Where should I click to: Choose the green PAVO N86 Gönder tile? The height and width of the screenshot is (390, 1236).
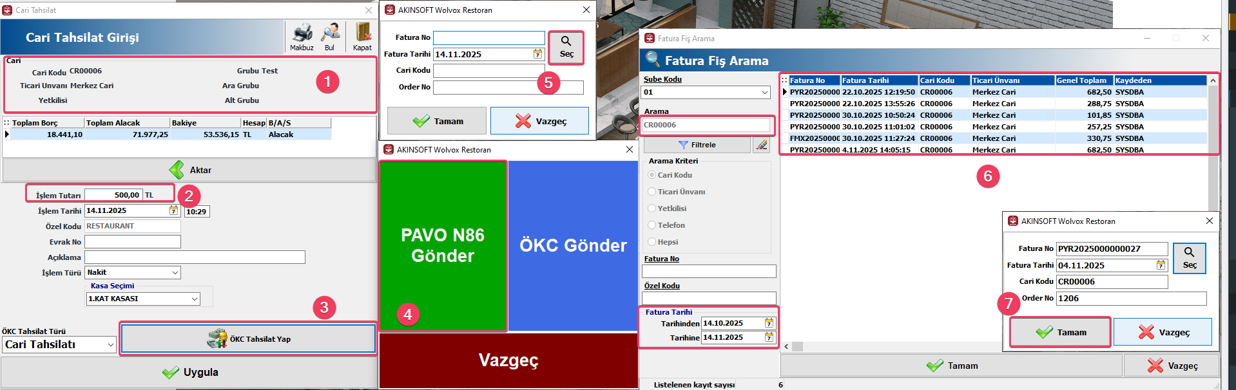443,245
